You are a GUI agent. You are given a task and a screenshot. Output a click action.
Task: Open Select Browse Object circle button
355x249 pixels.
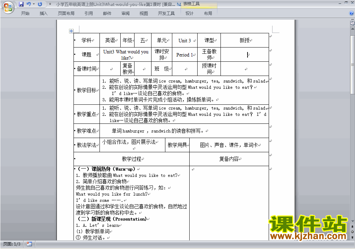(353, 232)
